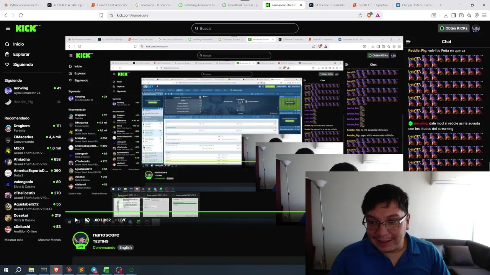Open M2cG recommended channel
Image resolution: width=490 pixels, height=275 pixels.
point(33,150)
